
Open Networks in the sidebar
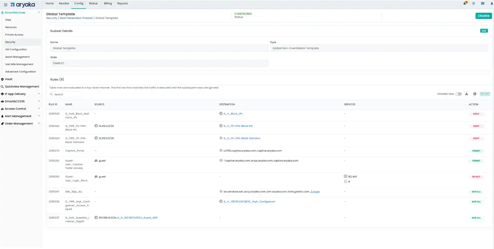[11, 27]
